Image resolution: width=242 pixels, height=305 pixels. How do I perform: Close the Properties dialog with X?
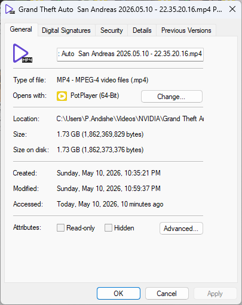click(232, 9)
